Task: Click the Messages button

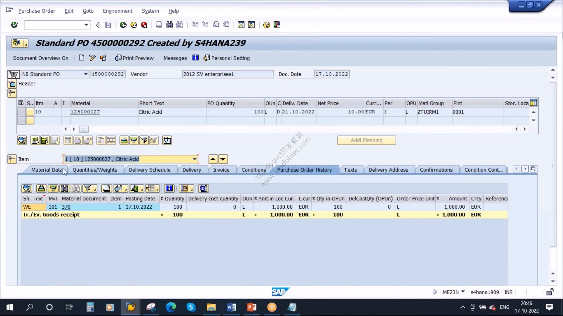Action: pyautogui.click(x=175, y=58)
